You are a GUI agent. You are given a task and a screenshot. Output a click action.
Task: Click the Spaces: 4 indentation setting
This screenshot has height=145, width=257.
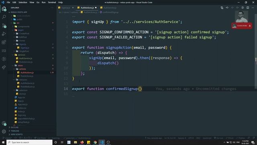click(x=182, y=138)
